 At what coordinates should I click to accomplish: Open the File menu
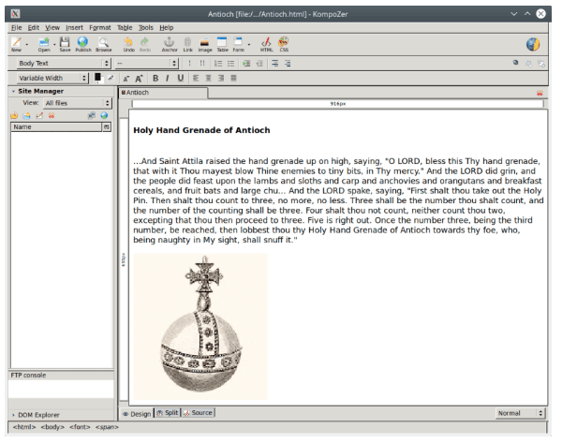pos(17,27)
